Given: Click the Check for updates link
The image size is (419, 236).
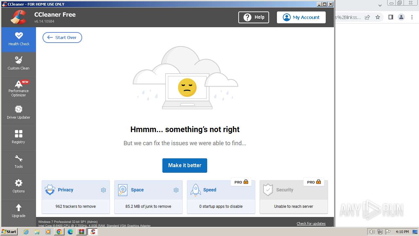Looking at the screenshot, I should click(311, 224).
